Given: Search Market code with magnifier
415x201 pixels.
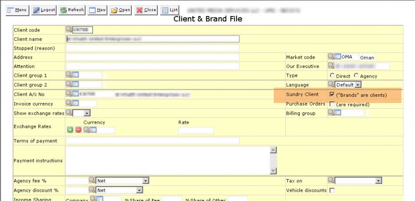Looking at the screenshot, I should (331, 56).
